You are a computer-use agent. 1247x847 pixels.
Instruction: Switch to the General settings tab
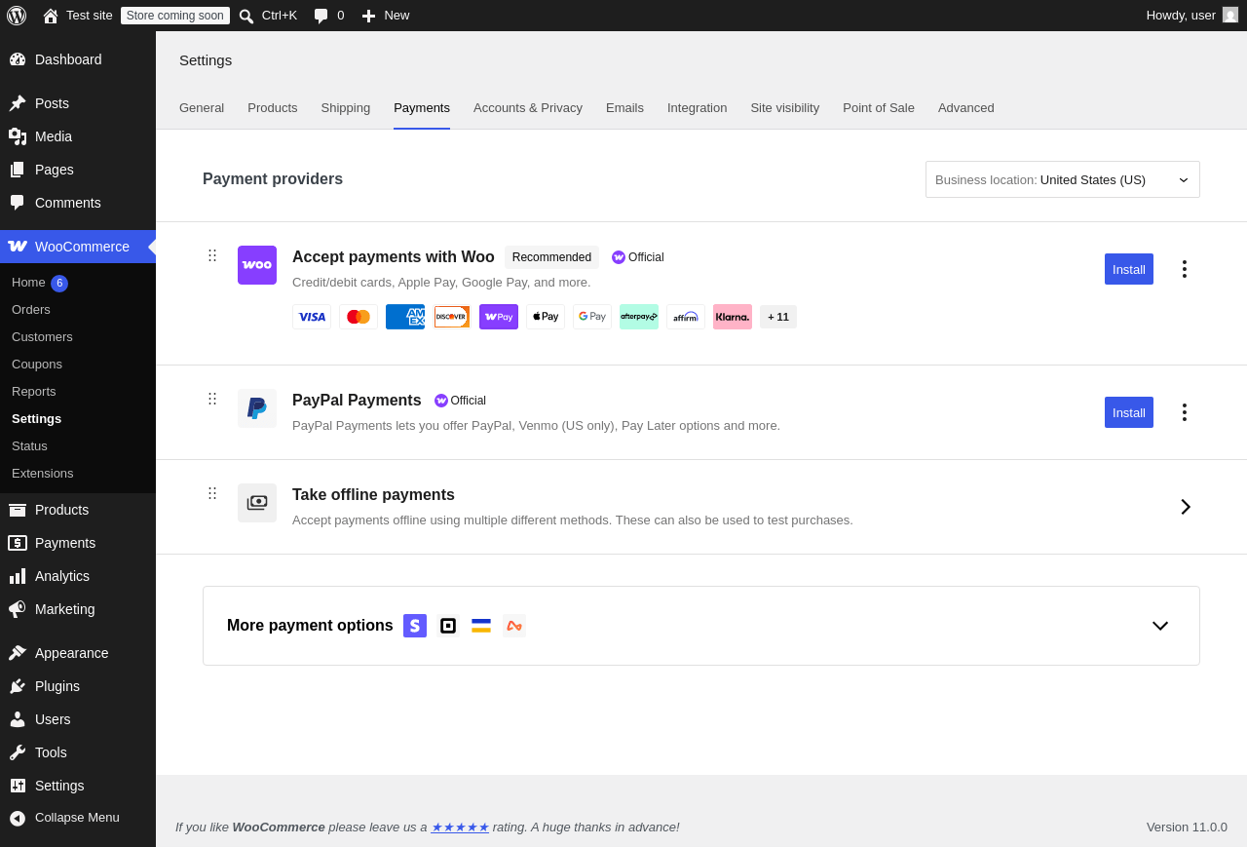(x=202, y=108)
